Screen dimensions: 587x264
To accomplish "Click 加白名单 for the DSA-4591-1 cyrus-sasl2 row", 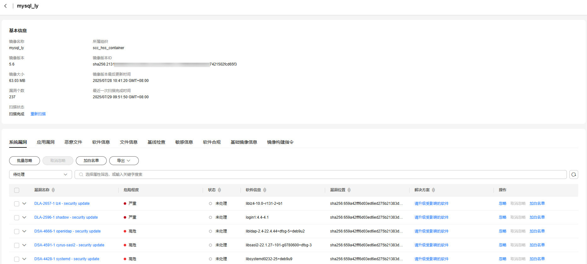I will pos(537,245).
